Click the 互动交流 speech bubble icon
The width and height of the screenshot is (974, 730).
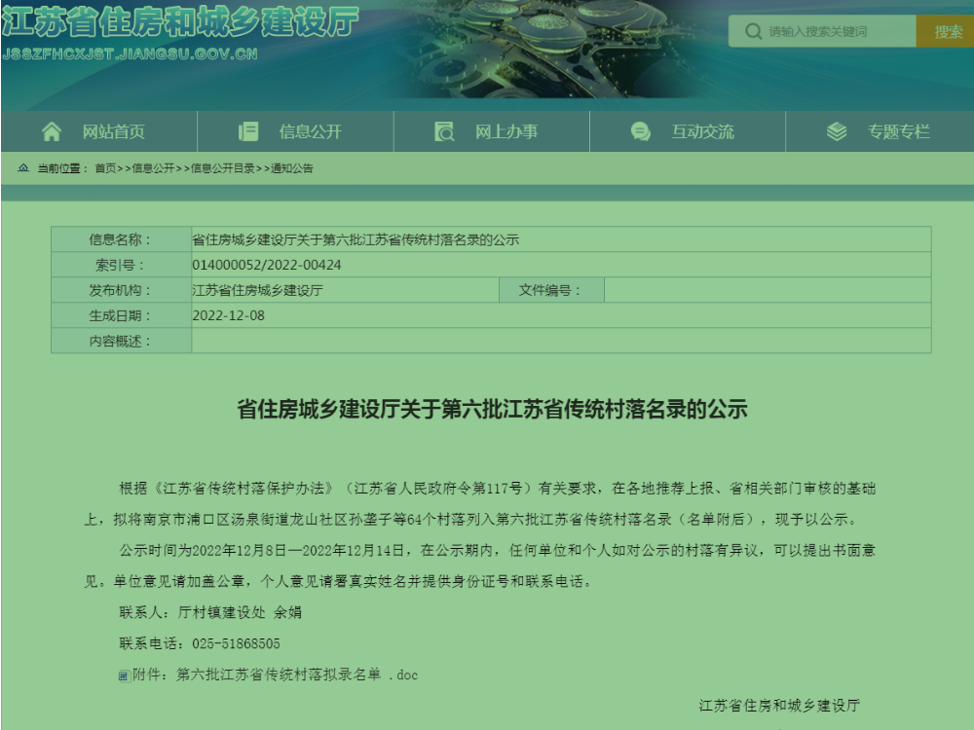click(x=640, y=130)
